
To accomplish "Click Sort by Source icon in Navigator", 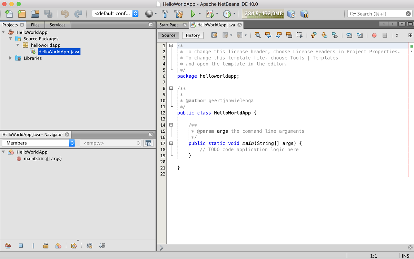I will pyautogui.click(x=102, y=246).
